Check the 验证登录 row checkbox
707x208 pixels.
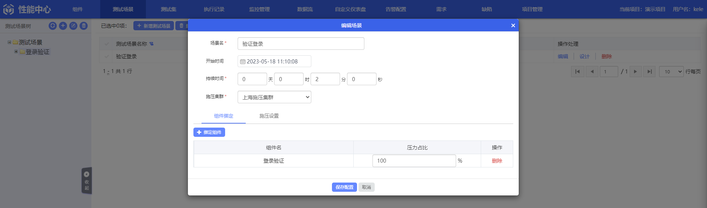(107, 56)
